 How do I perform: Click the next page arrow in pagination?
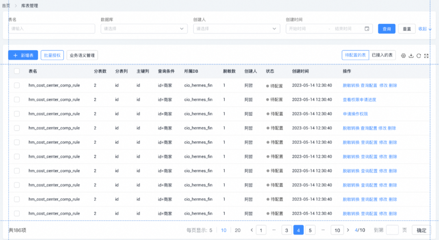[x=348, y=230]
